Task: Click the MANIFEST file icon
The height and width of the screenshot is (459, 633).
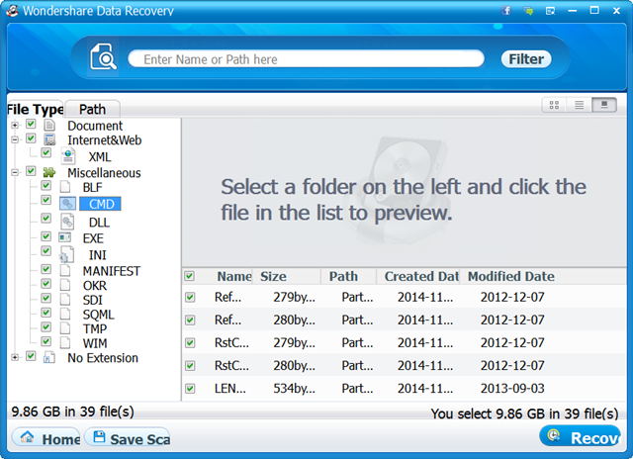Action: coord(65,270)
